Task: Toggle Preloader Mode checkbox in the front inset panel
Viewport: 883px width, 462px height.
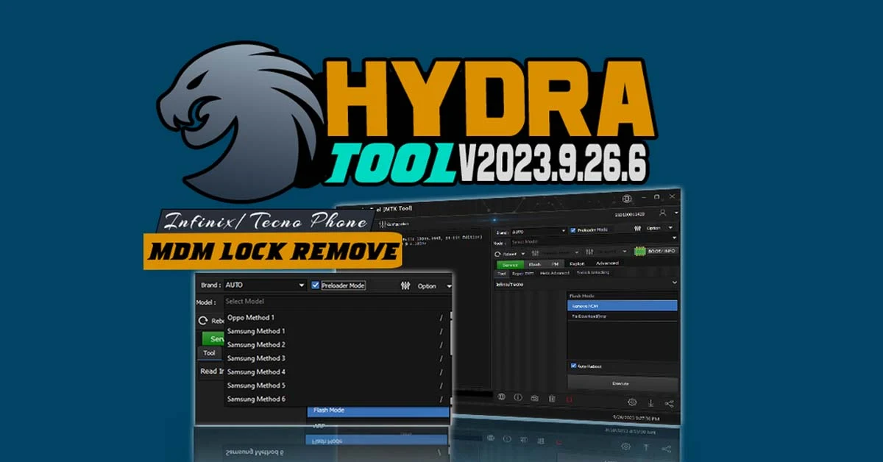Action: click(x=316, y=285)
